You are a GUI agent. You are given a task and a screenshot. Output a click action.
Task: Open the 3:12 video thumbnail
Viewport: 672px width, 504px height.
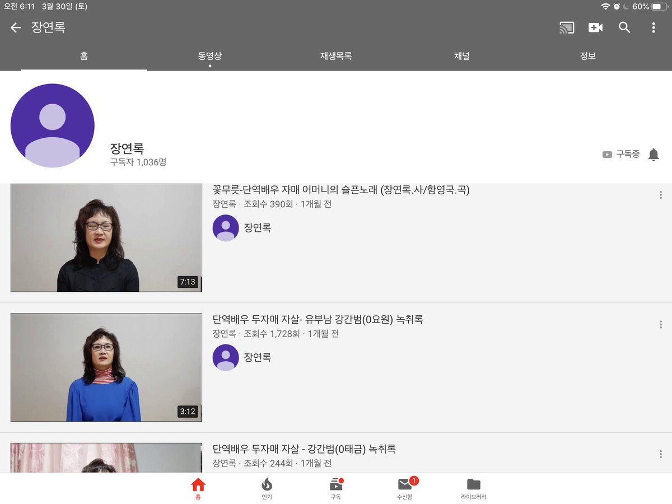(106, 367)
